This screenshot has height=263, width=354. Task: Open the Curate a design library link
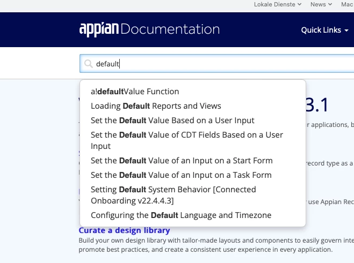(124, 230)
